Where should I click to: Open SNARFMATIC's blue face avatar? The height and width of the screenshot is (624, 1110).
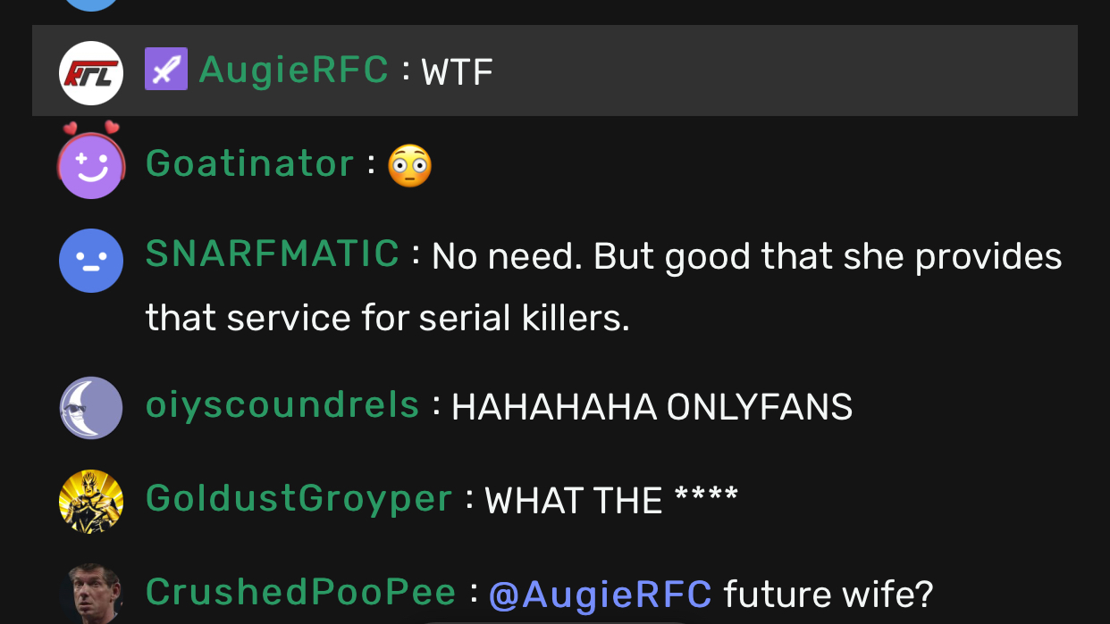[x=90, y=261]
